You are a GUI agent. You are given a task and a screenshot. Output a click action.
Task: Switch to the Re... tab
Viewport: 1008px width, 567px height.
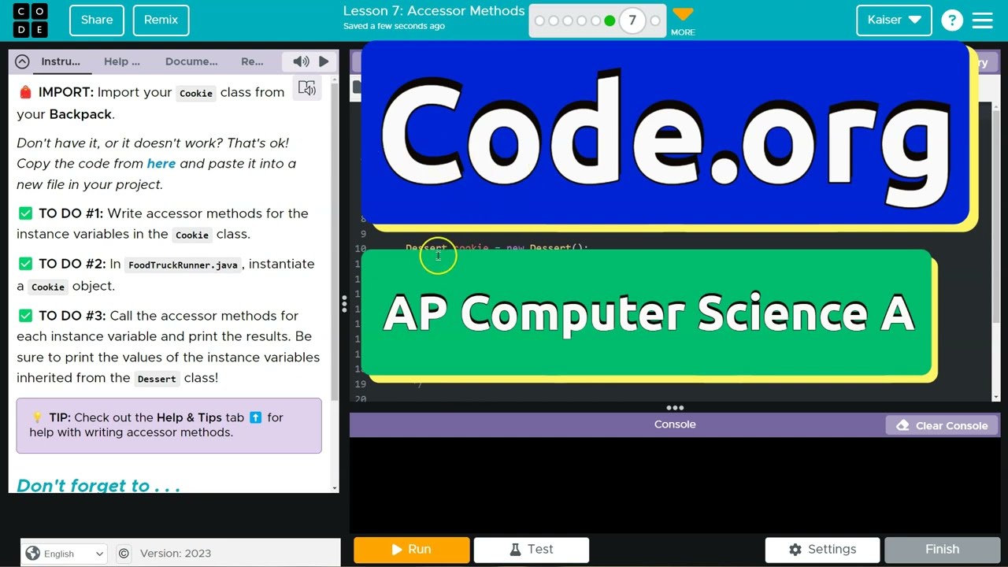pos(252,61)
